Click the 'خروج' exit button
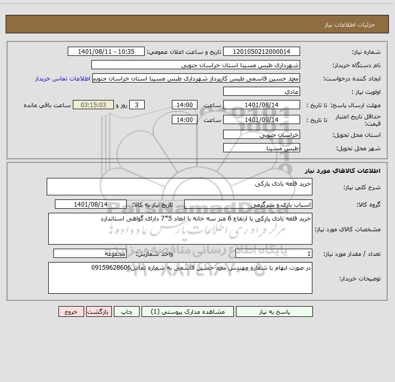The height and width of the screenshot is (382, 395). pyautogui.click(x=71, y=311)
